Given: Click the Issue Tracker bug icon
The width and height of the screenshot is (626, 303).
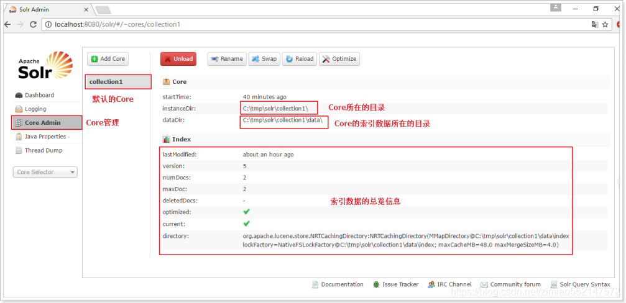Looking at the screenshot, I should 376,284.
